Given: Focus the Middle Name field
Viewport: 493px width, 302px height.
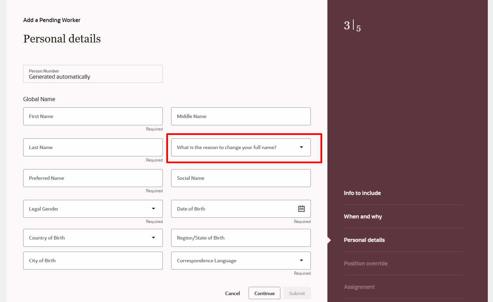Looking at the screenshot, I should pos(241,116).
